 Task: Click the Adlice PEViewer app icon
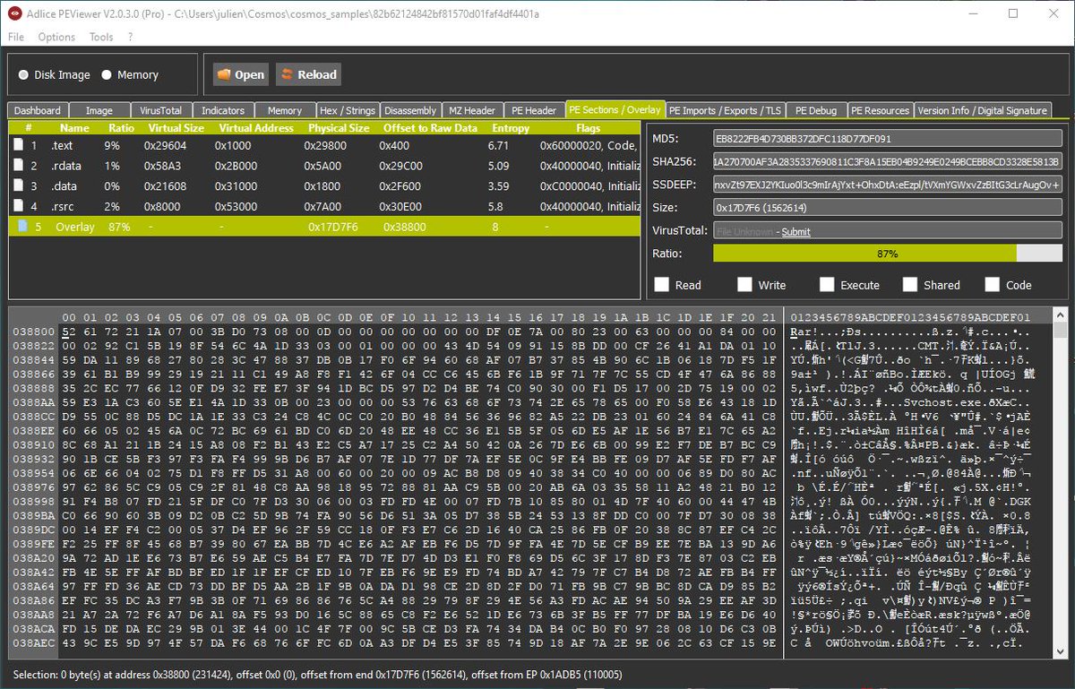coord(15,14)
